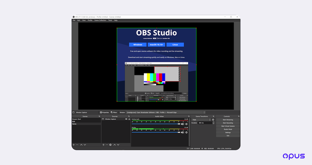Toggle visibility eye of Window Capture source

pyautogui.click(x=126, y=119)
